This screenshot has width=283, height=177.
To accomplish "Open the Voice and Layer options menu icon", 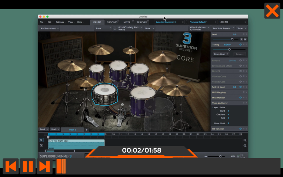I will click(x=243, y=103).
